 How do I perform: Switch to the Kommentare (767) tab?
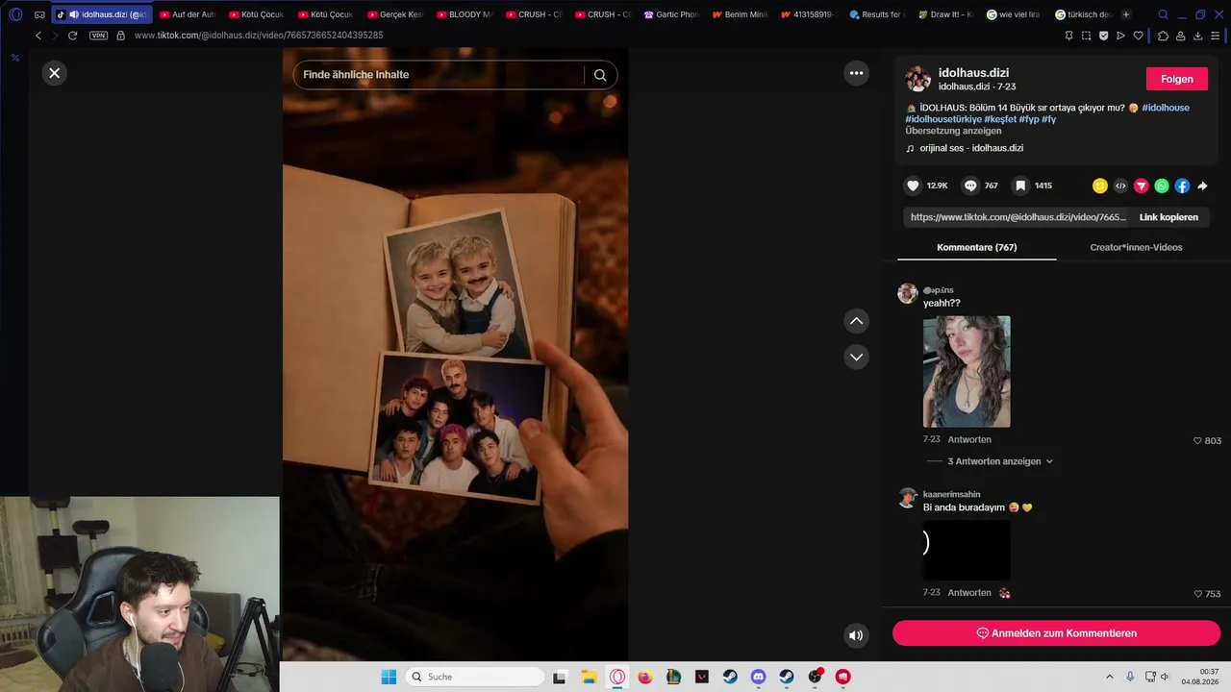point(976,247)
